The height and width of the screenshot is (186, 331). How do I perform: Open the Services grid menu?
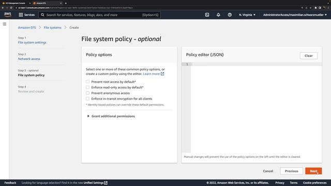coord(26,15)
